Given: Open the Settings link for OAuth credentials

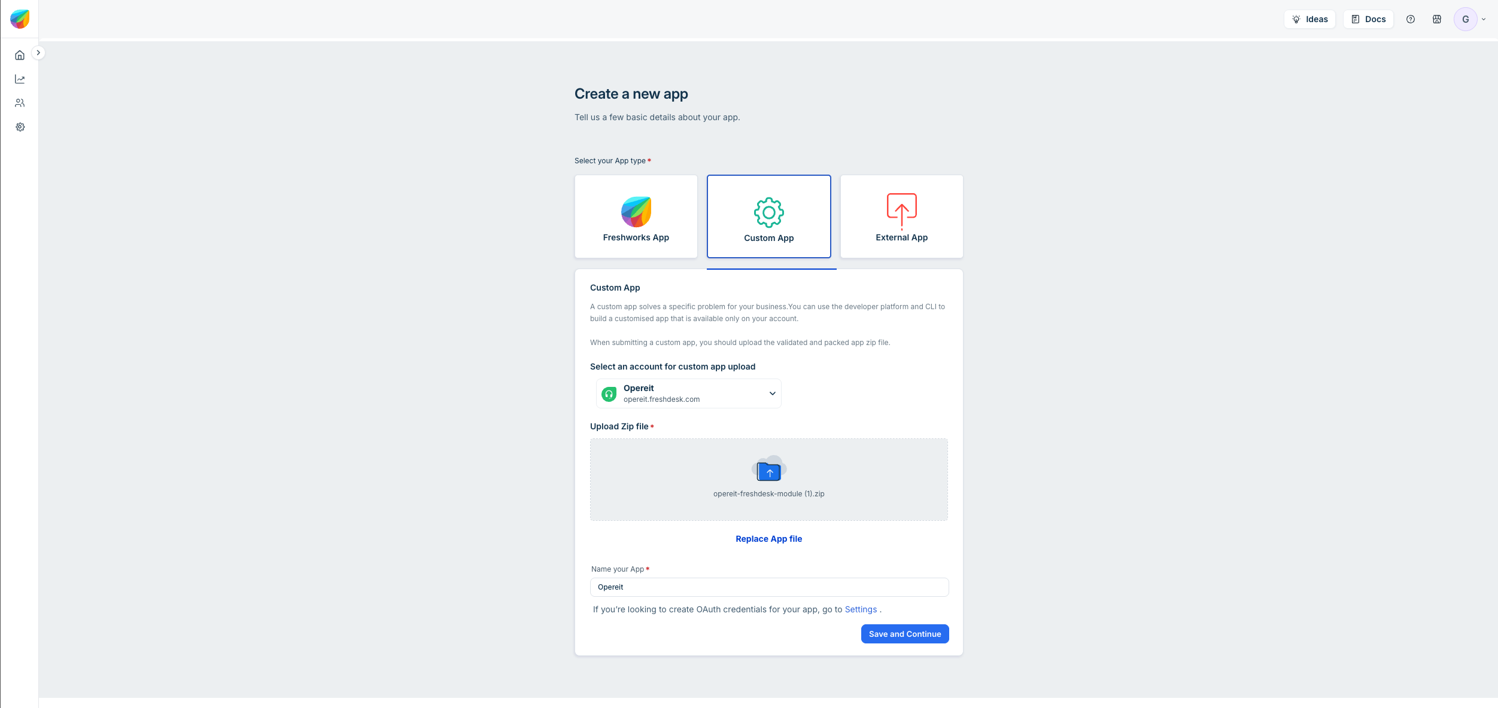Looking at the screenshot, I should tap(861, 609).
